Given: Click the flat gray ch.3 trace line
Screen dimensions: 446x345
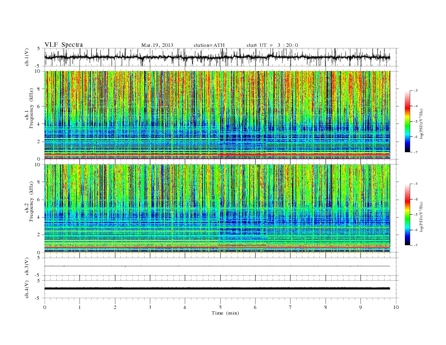Looking at the screenshot, I should click(217, 266).
